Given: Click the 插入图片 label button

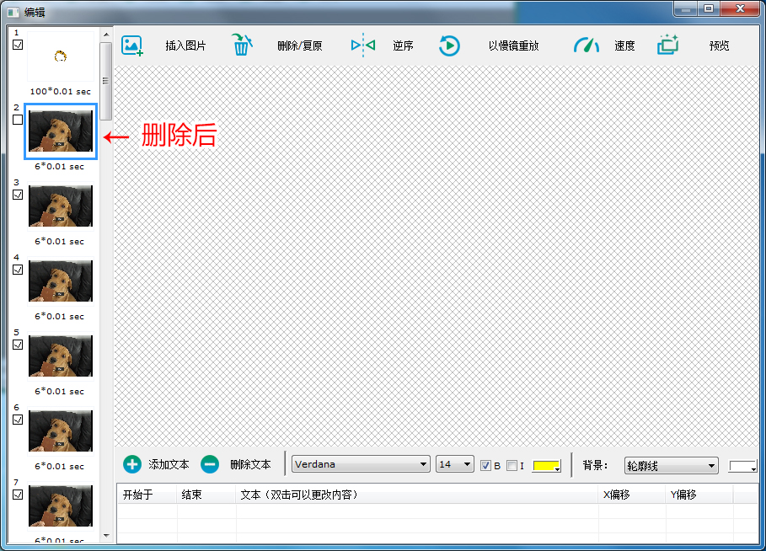Looking at the screenshot, I should (x=185, y=45).
